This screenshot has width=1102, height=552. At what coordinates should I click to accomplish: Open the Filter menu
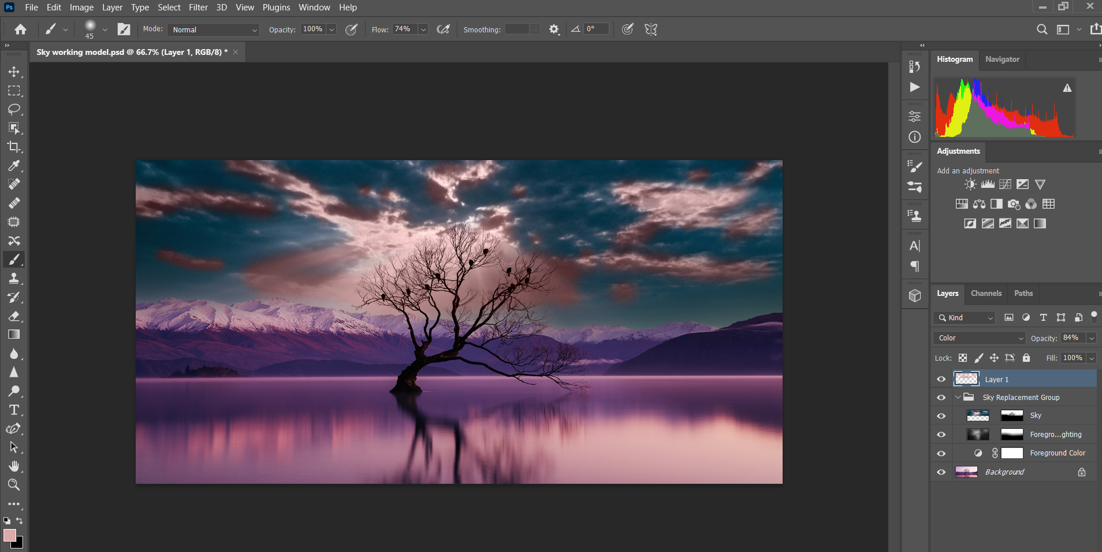pyautogui.click(x=198, y=8)
